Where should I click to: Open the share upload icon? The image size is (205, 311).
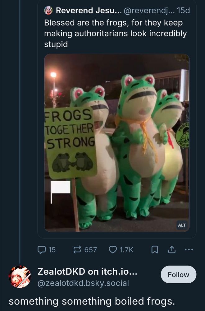click(172, 250)
